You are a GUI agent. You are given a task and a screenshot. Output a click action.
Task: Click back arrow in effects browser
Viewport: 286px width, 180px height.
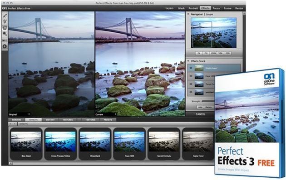[10, 124]
